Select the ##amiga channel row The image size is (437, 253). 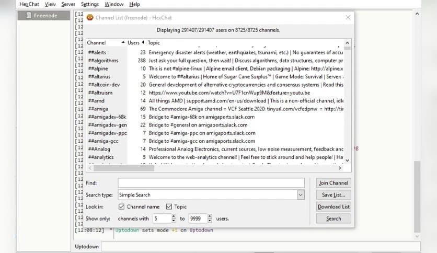point(215,109)
